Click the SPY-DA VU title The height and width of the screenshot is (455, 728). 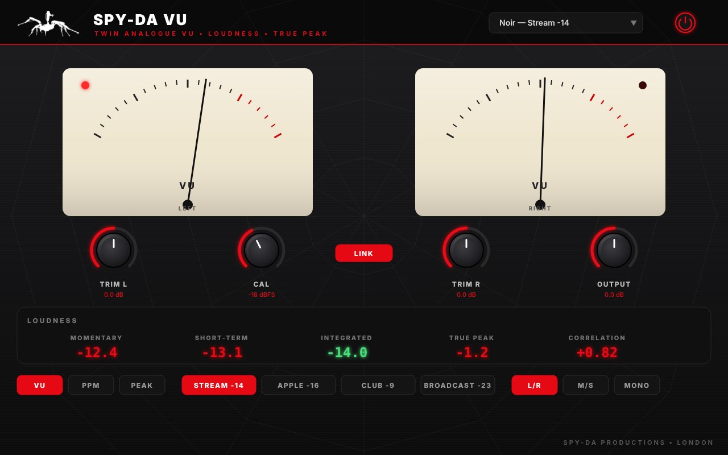[x=140, y=20]
